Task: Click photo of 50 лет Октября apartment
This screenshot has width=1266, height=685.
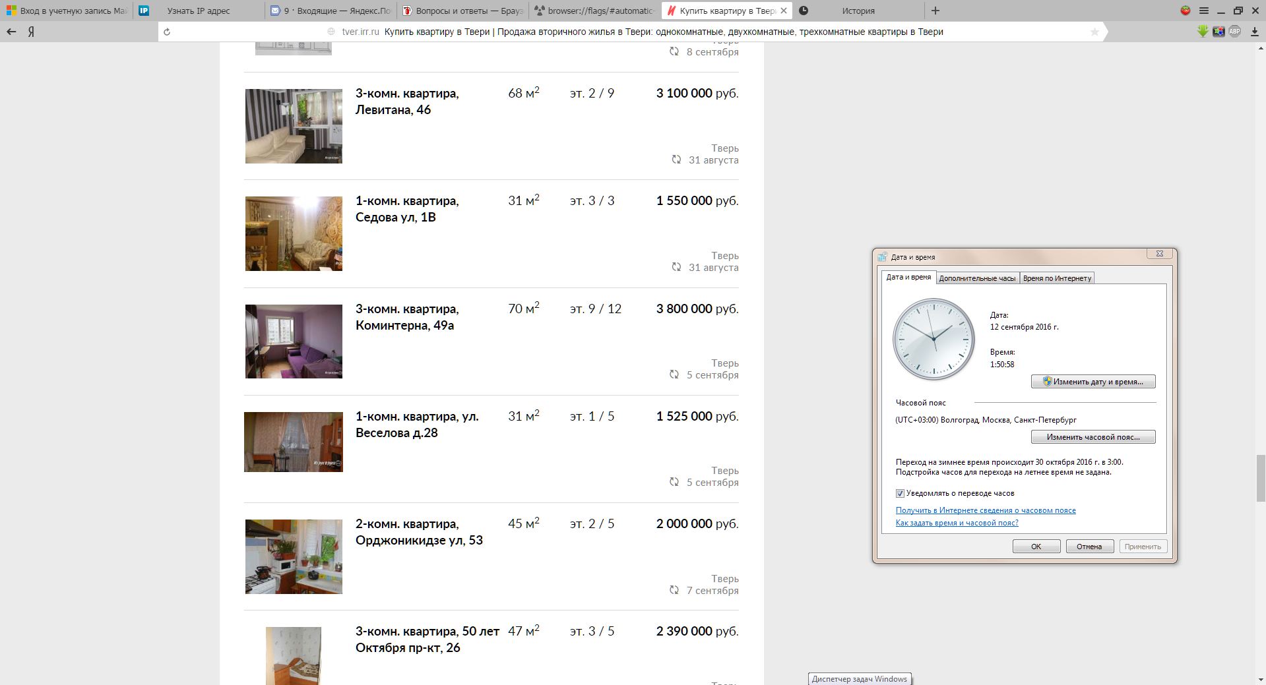Action: pyautogui.click(x=294, y=656)
